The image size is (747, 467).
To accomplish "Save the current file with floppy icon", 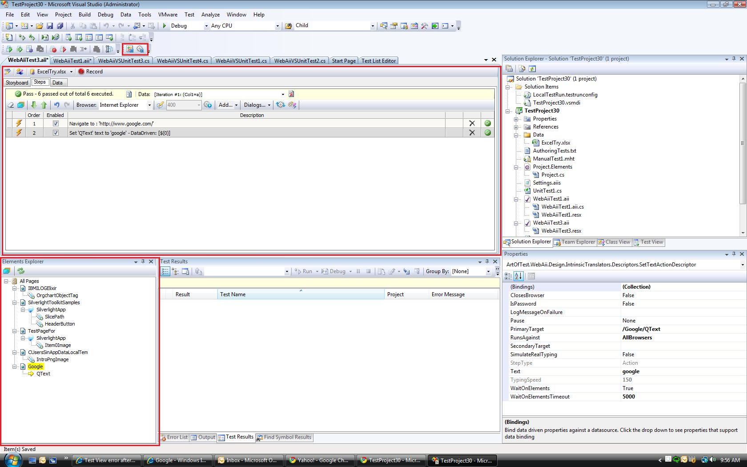I will pos(50,26).
